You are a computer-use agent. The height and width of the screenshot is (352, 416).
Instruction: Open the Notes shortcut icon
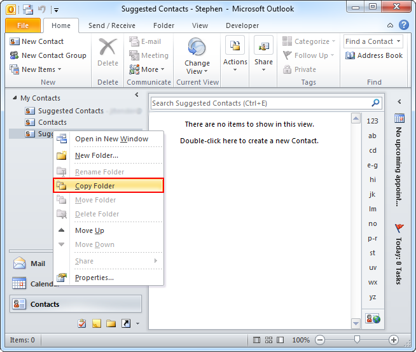click(97, 323)
